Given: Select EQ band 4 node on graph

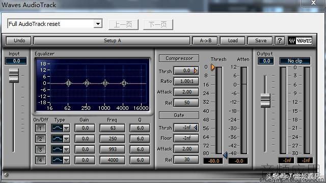Looking at the screenshot, I should click(124, 83).
